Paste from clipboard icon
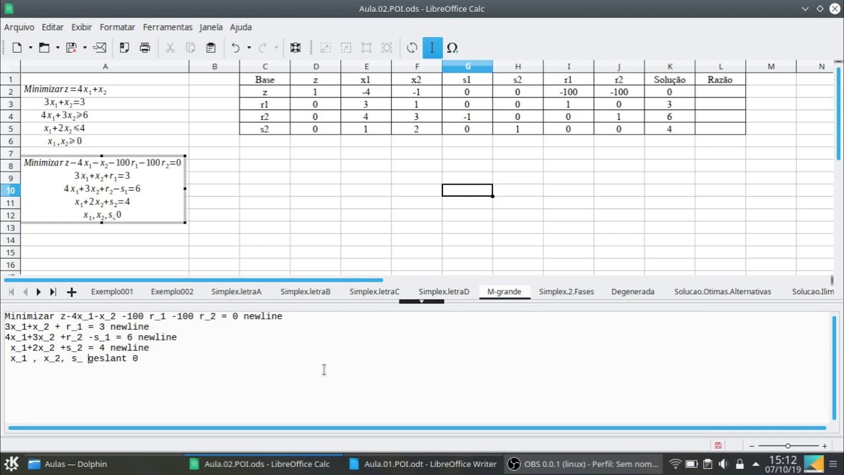844x475 pixels. (x=211, y=47)
